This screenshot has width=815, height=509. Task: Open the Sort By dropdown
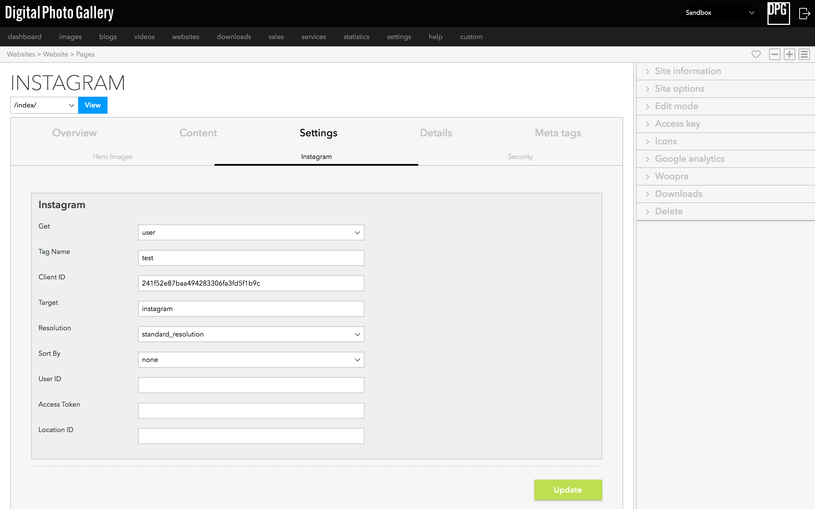coord(251,359)
